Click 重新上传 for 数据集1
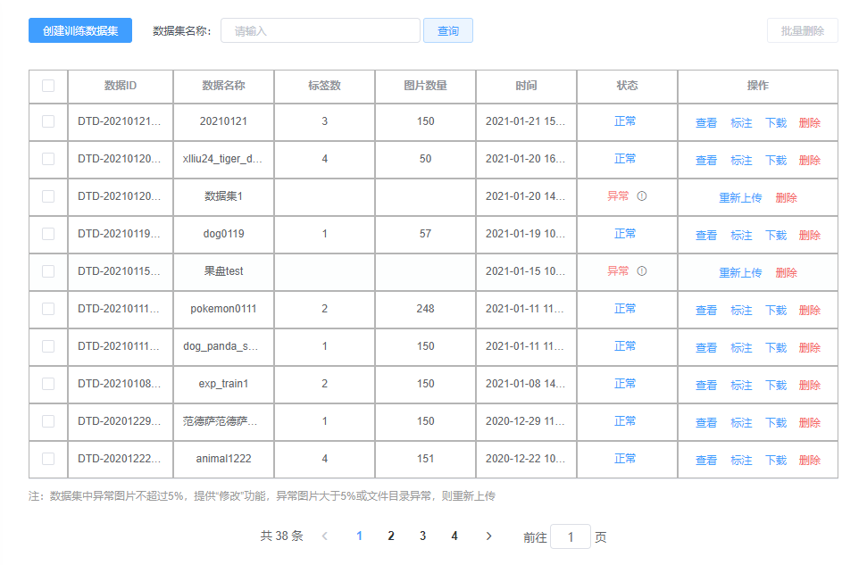This screenshot has width=867, height=565. [740, 198]
